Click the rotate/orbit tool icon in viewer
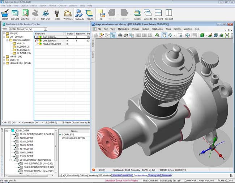The height and width of the screenshot is (183, 235). (x=170, y=35)
